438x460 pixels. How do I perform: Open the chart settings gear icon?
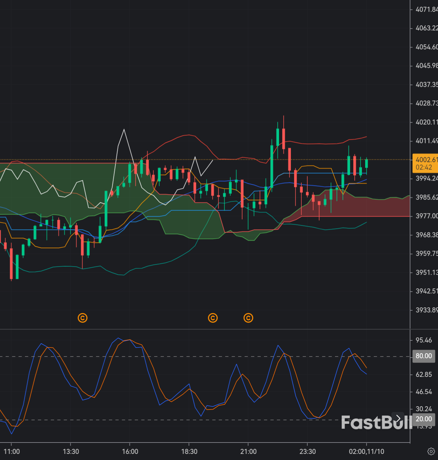tap(432, 451)
